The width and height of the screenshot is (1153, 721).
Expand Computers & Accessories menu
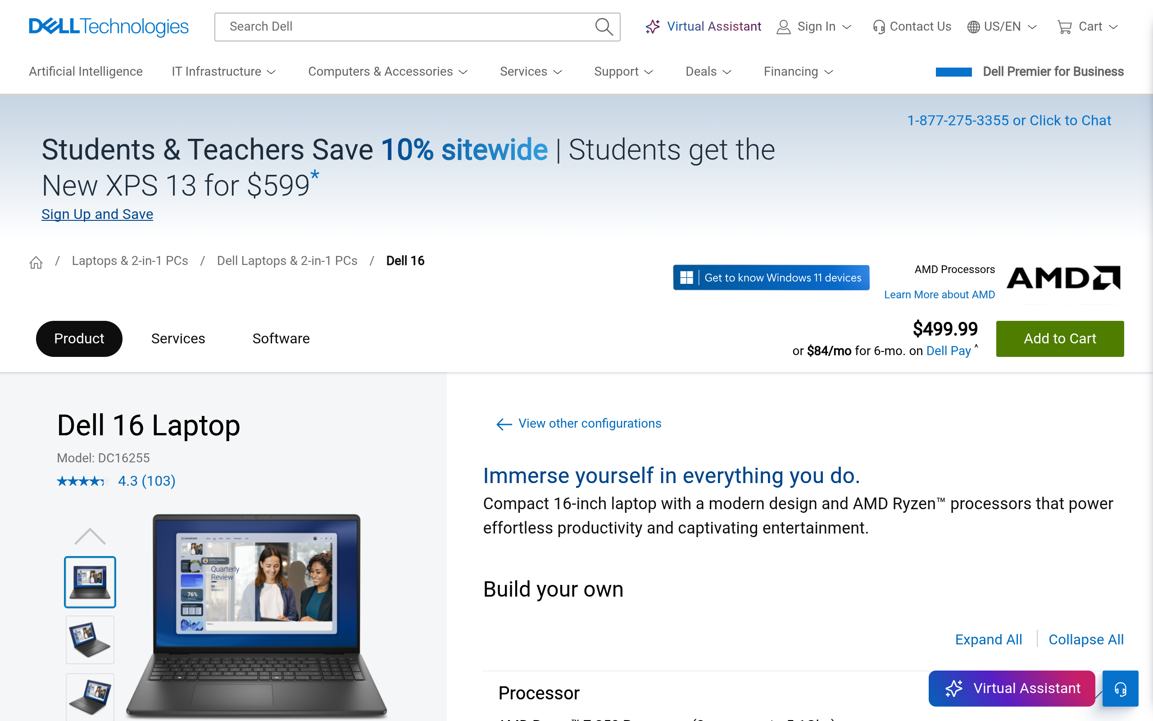tap(388, 72)
